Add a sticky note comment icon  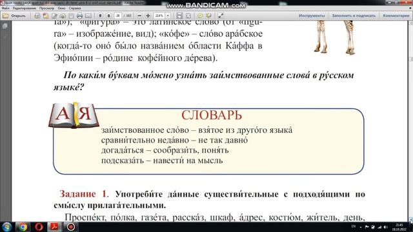(200, 15)
